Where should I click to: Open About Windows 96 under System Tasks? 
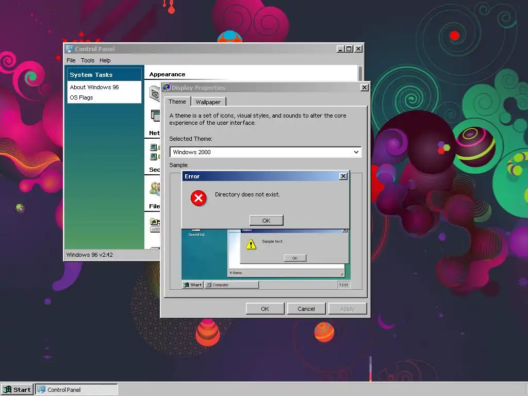tap(94, 87)
